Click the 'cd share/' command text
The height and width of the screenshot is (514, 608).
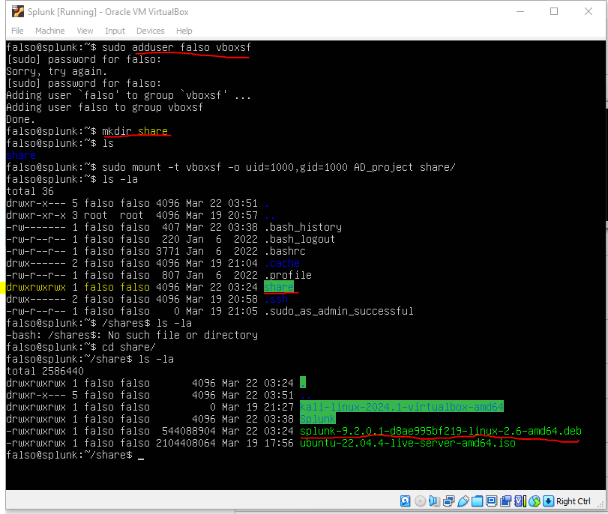click(x=129, y=348)
